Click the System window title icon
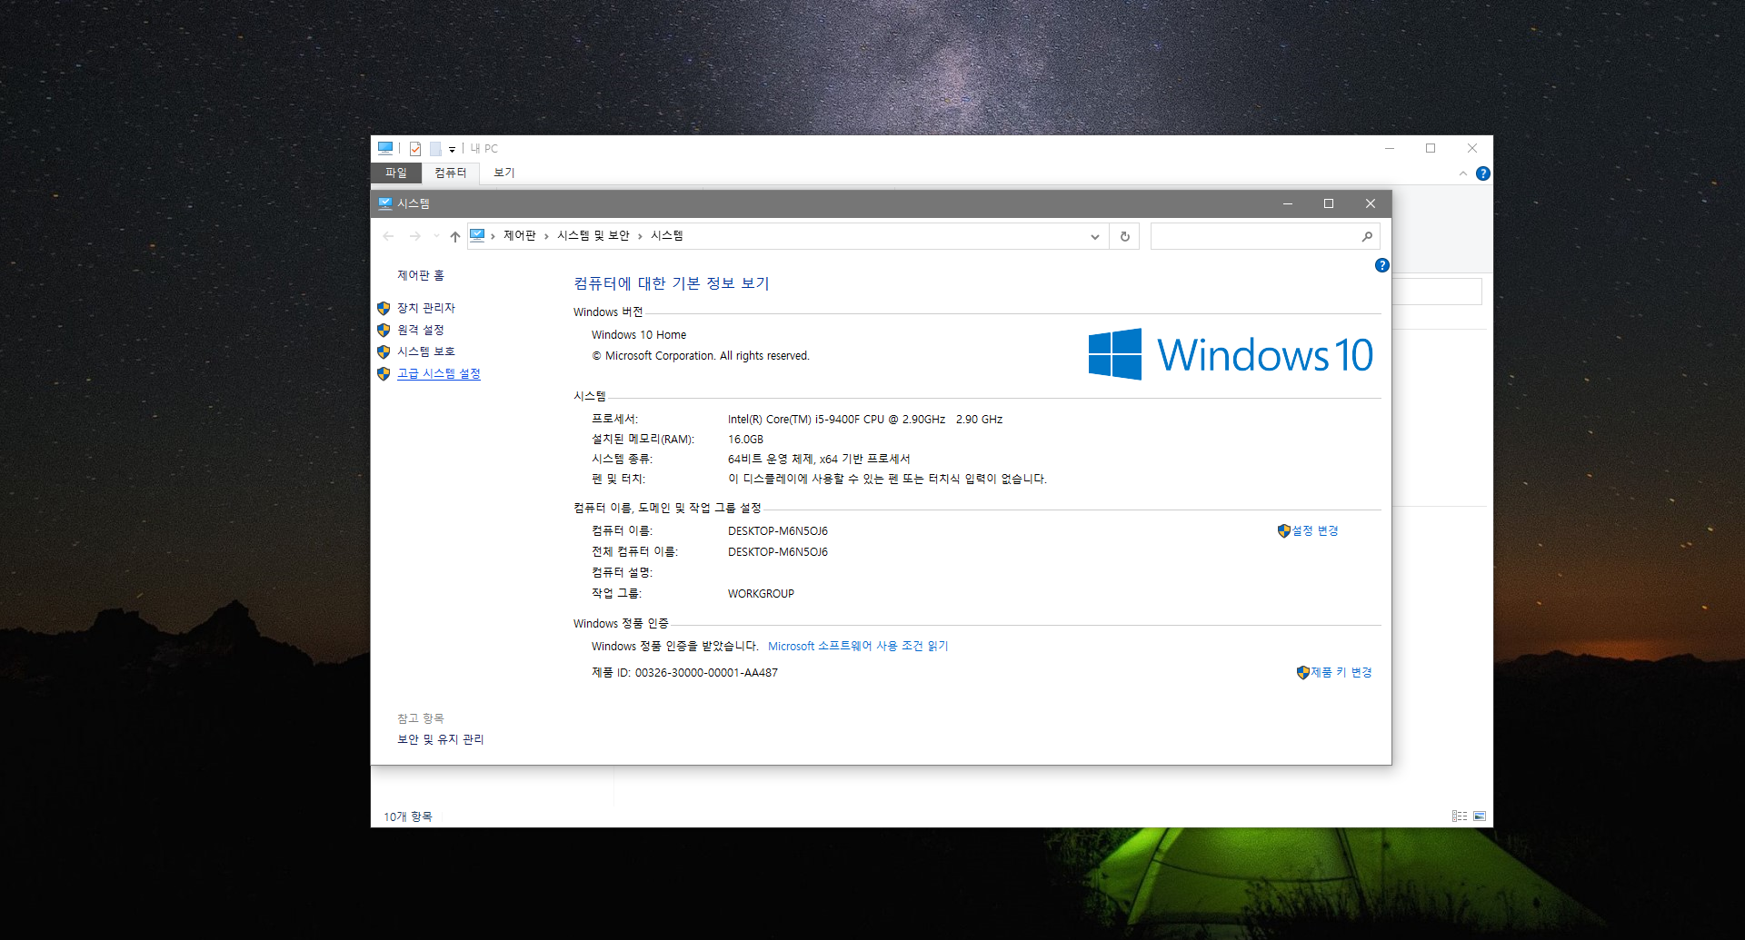This screenshot has height=940, width=1745. click(385, 203)
